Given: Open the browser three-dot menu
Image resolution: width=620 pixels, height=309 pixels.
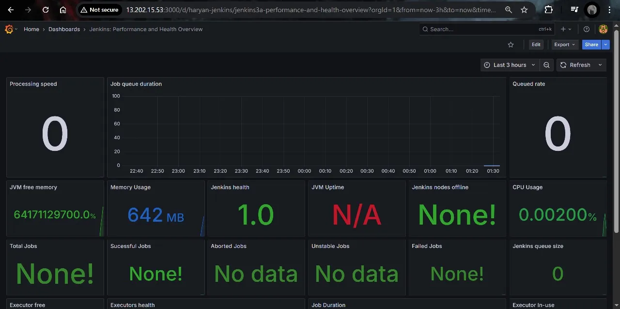Looking at the screenshot, I should [x=609, y=10].
